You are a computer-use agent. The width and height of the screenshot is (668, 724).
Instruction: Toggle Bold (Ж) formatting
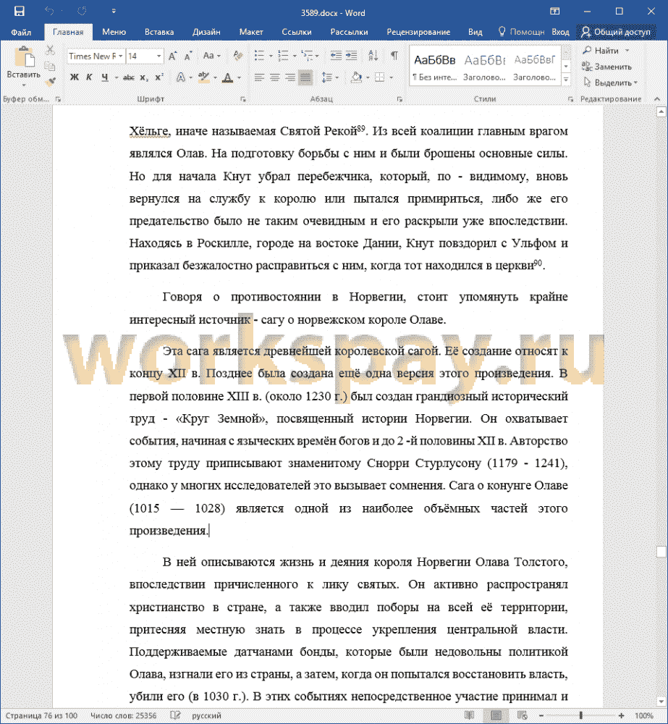(x=74, y=77)
